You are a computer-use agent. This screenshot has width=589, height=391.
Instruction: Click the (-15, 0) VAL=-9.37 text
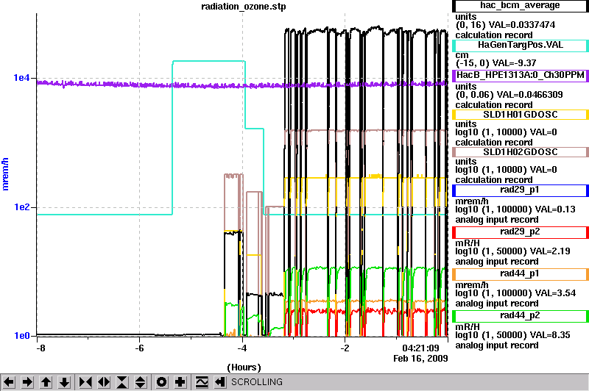(x=495, y=63)
